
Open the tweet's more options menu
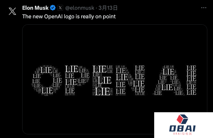203,8
